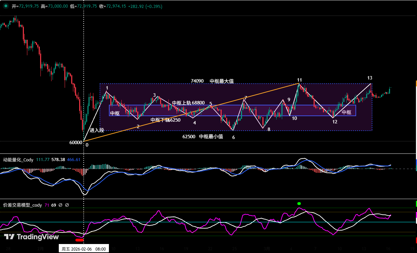The image size is (417, 253).
Task: Select the wave point label 11
Action: coord(299,80)
